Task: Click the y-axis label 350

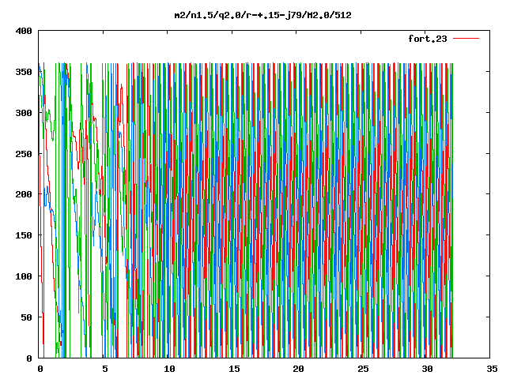Action: 24,72
